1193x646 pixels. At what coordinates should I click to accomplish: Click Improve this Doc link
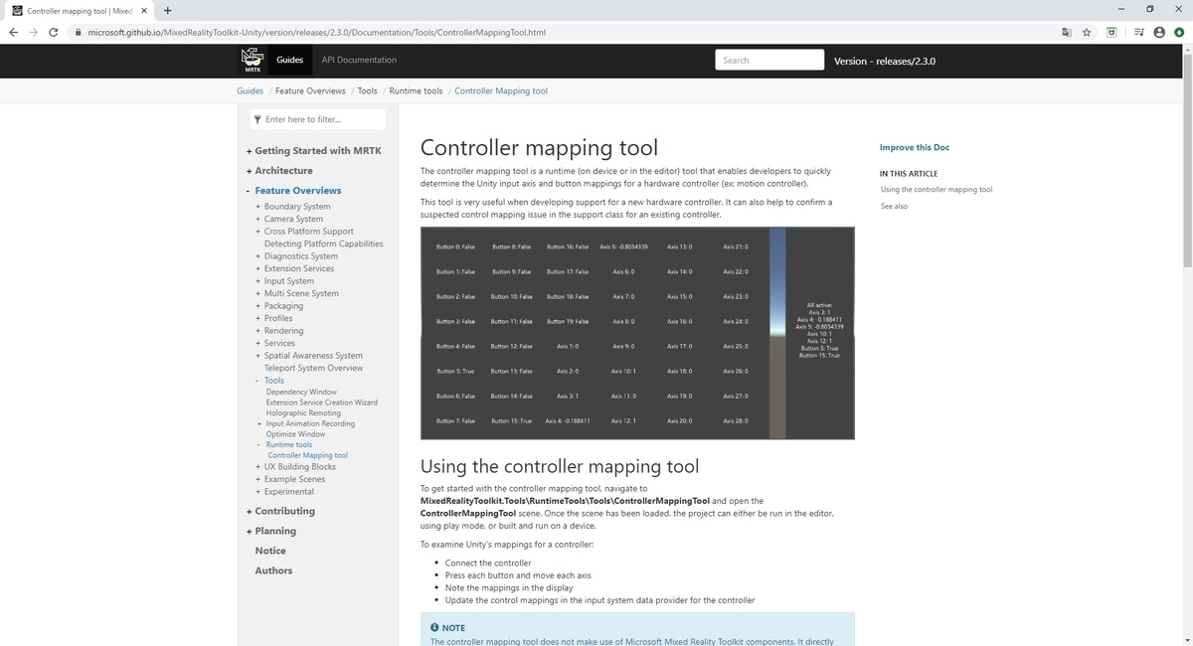tap(915, 147)
